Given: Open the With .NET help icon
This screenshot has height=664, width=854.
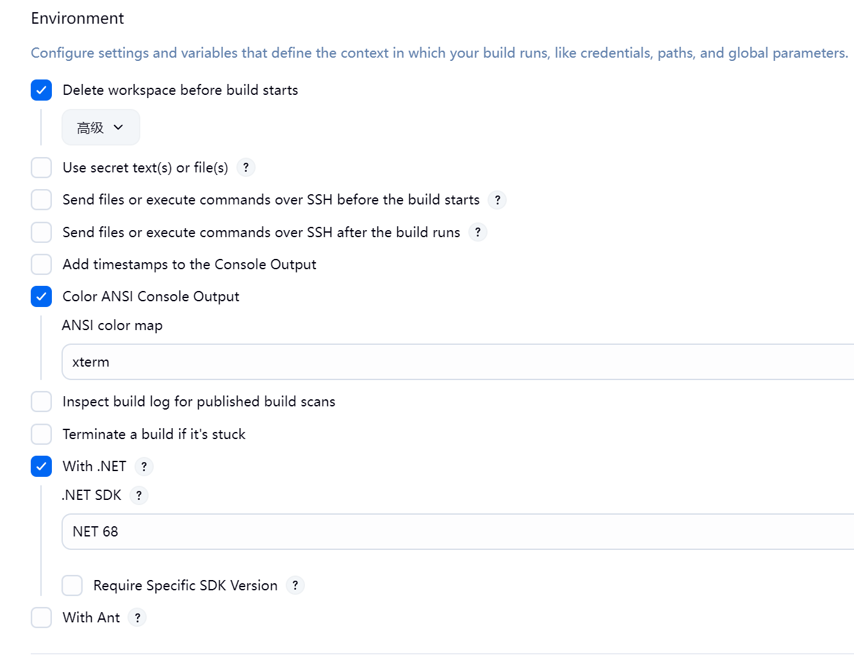Looking at the screenshot, I should click(x=144, y=467).
